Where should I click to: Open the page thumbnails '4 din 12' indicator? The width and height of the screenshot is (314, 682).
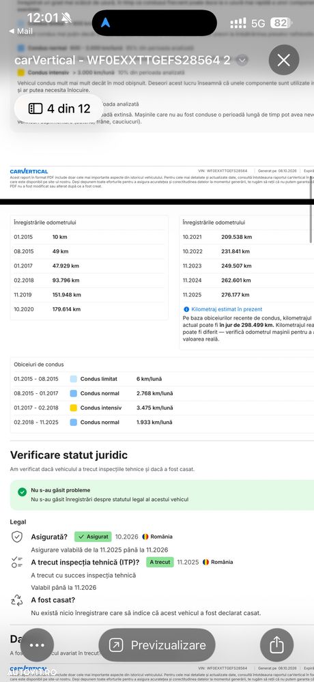59,109
